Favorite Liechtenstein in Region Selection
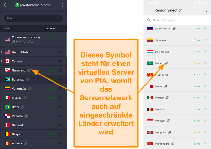 pyautogui.click(x=205, y=29)
